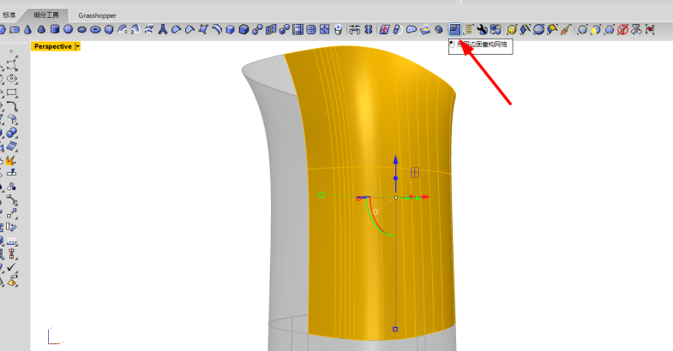Click the Perspective viewport title label
The height and width of the screenshot is (351, 673).
pos(52,46)
